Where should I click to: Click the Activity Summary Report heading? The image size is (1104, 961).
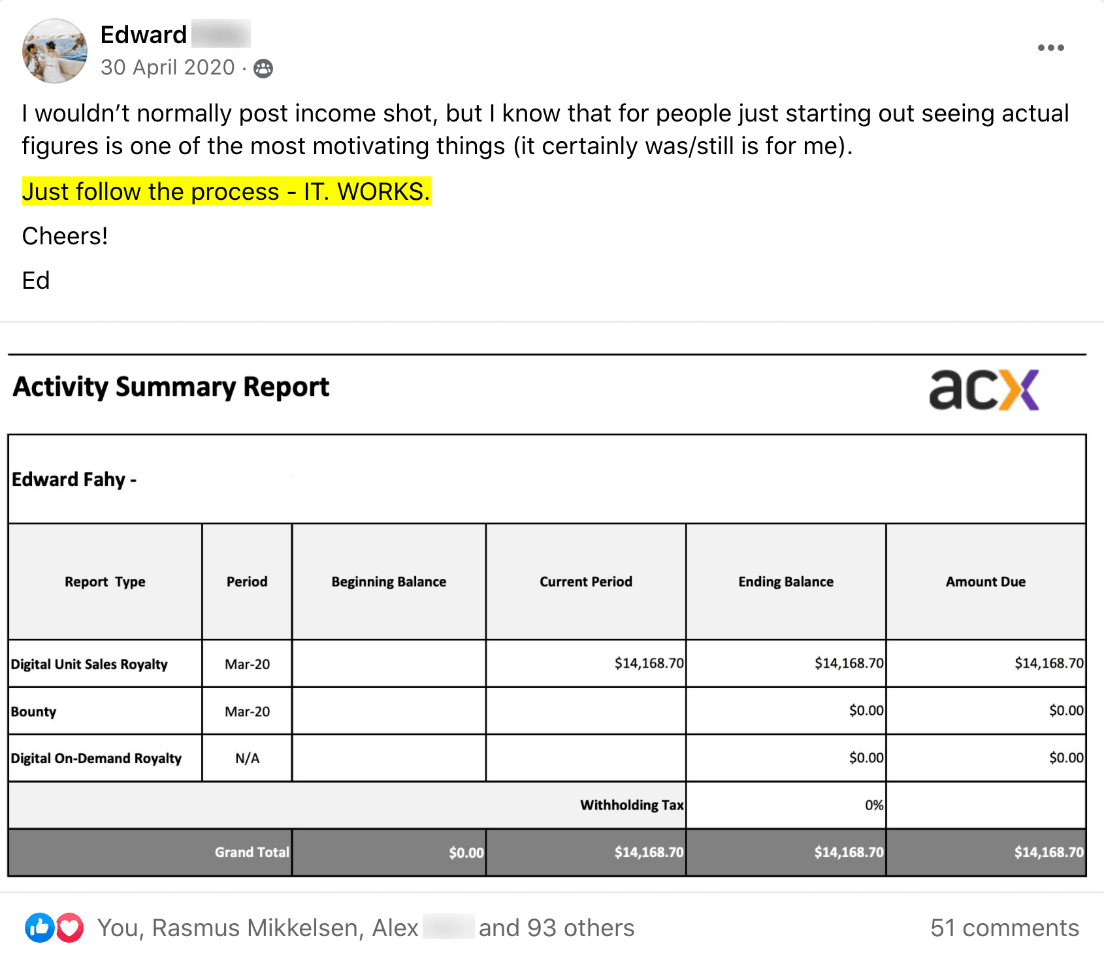coord(171,387)
